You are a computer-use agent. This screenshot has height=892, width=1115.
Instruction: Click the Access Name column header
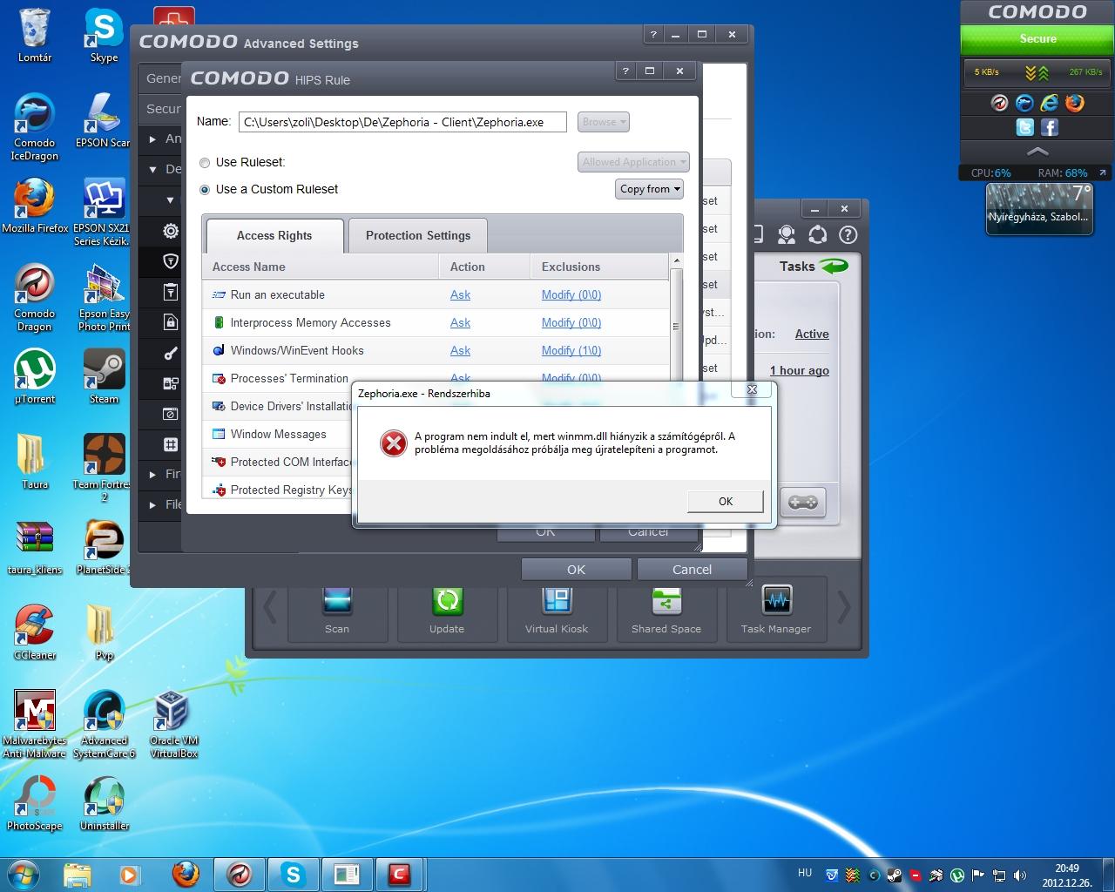click(321, 267)
